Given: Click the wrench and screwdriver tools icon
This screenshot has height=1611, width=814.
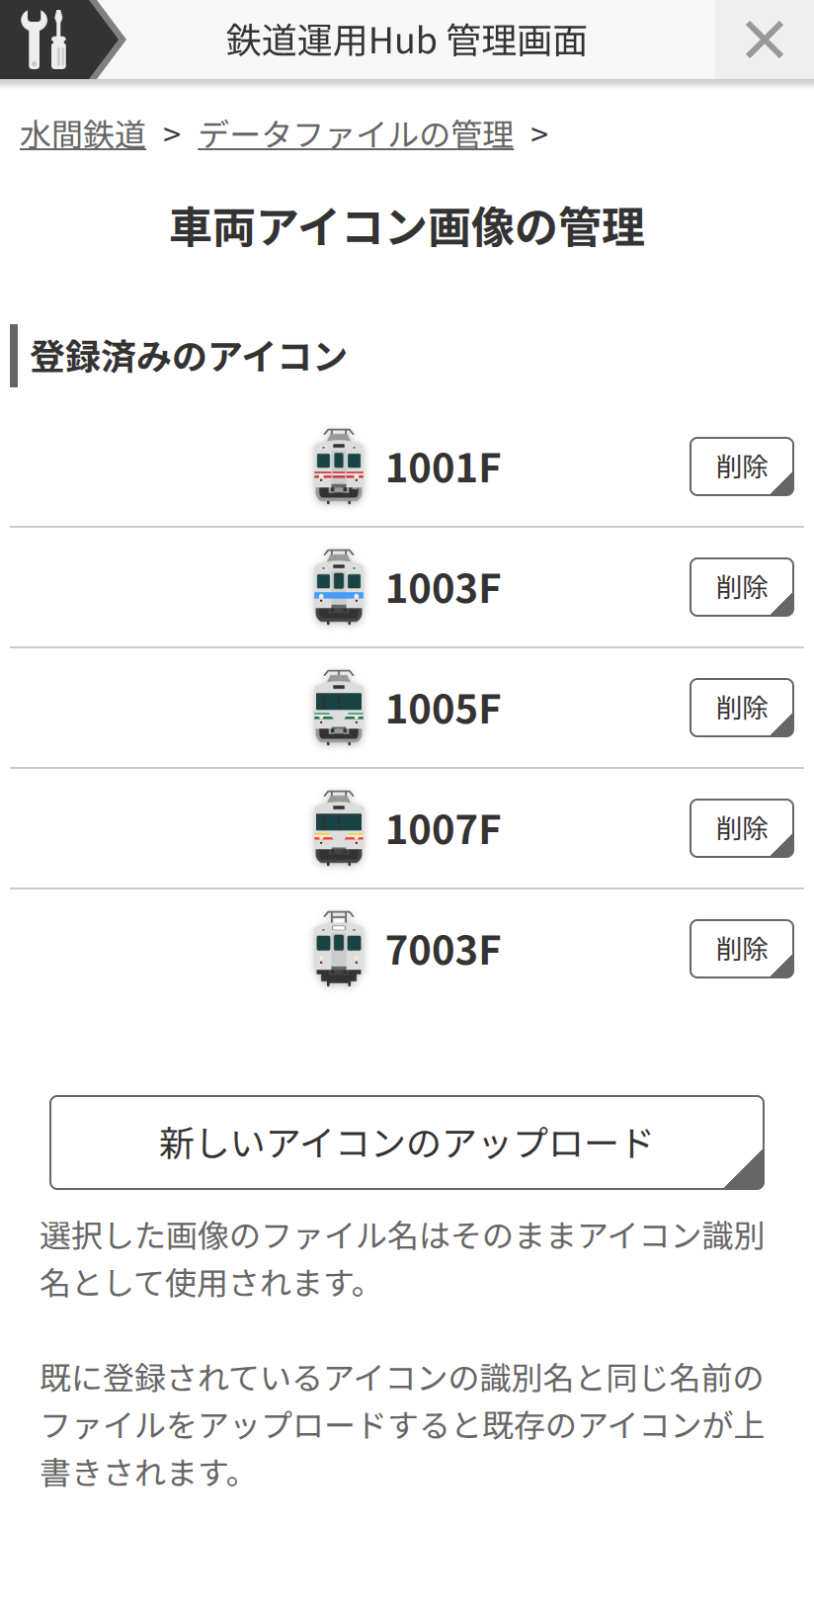Looking at the screenshot, I should (45, 40).
